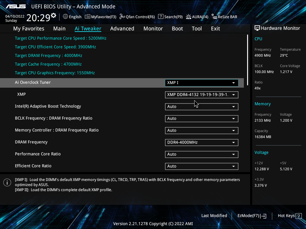The height and width of the screenshot is (229, 306).
Task: Open BCLK Frequency : DRAM Frequency Ratio dropdown
Action: click(x=202, y=119)
